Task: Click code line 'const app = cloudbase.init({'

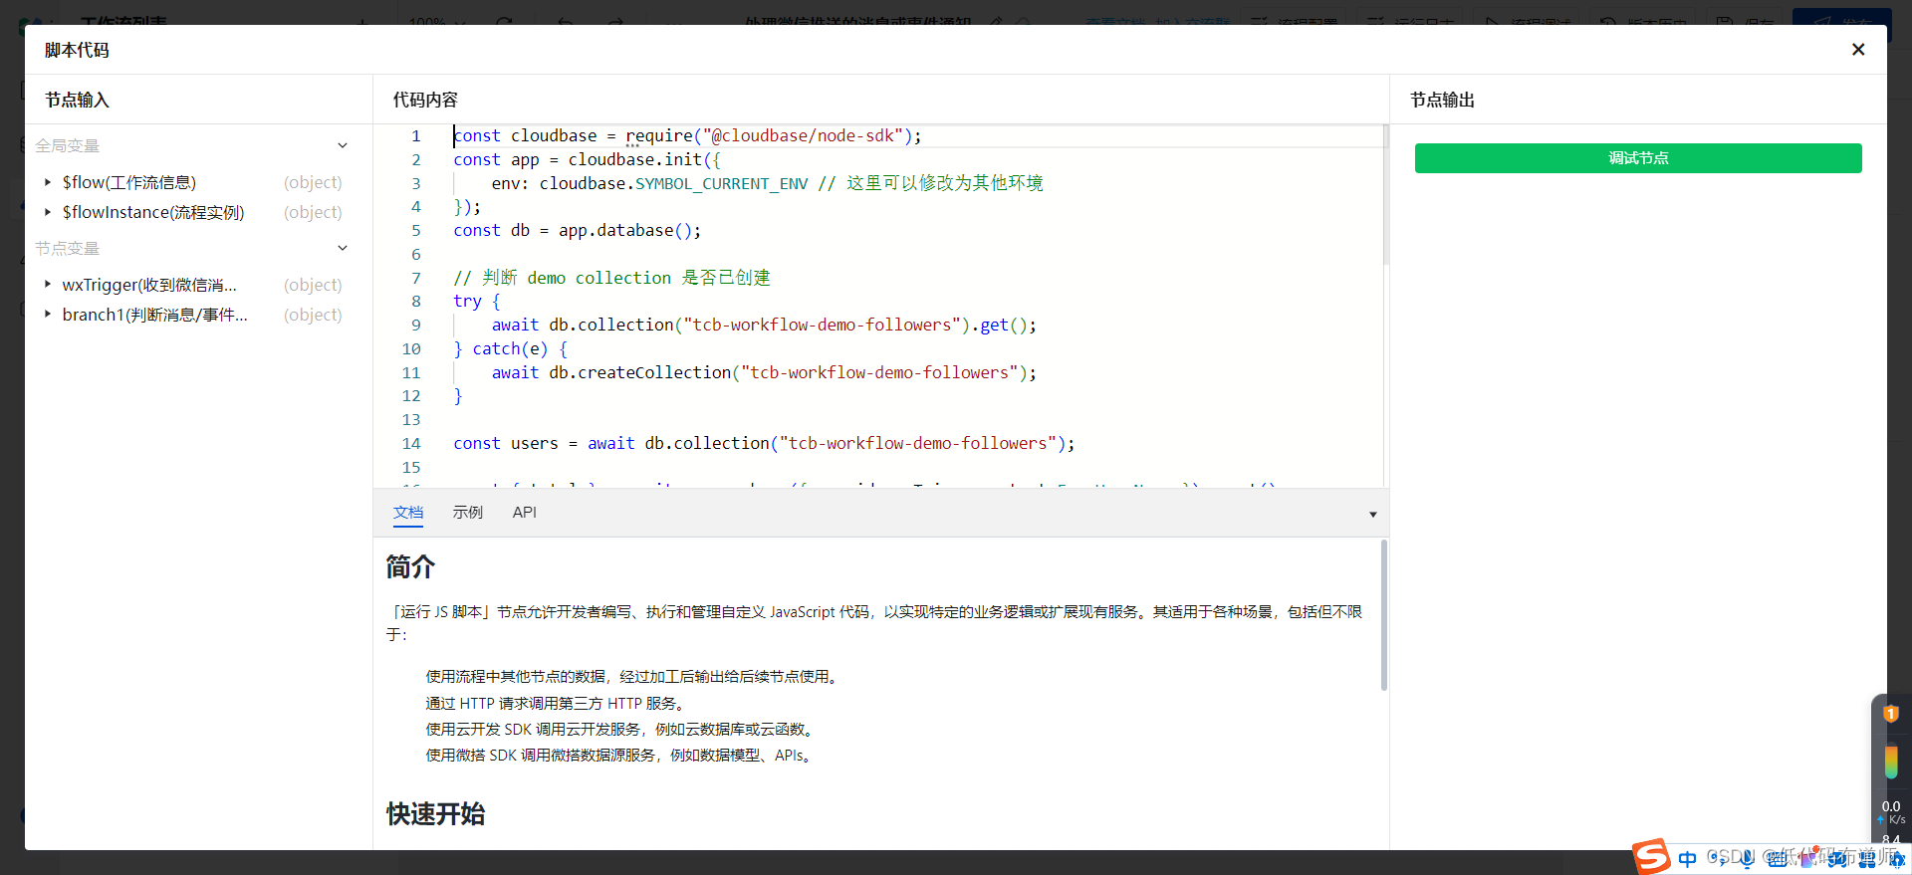Action: click(x=588, y=160)
